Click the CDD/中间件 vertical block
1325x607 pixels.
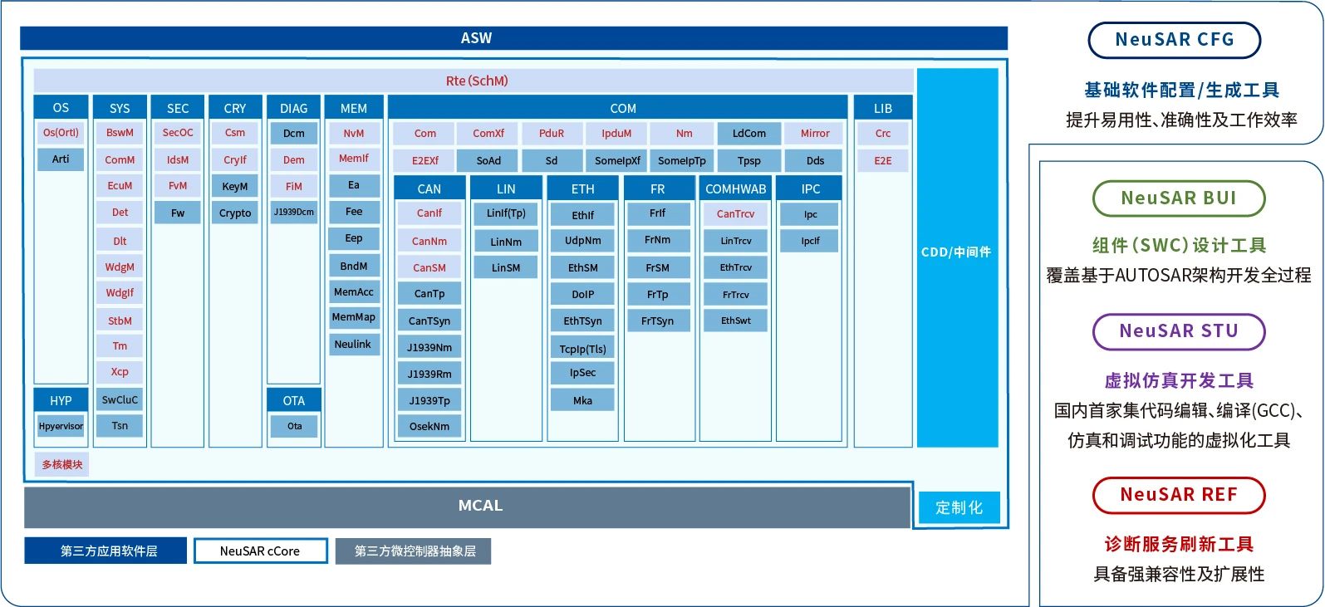coord(956,252)
